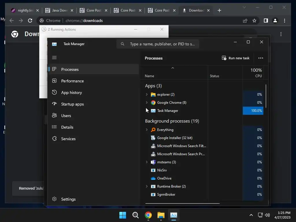Select the Google Installer (32 bit) process

[202, 138]
